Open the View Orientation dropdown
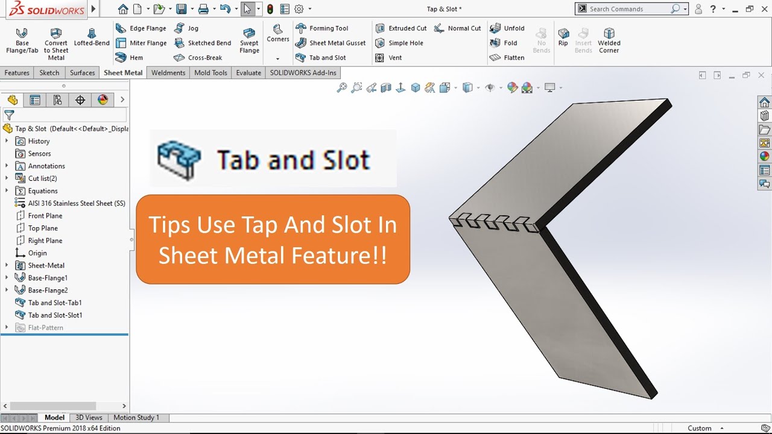 coord(456,88)
